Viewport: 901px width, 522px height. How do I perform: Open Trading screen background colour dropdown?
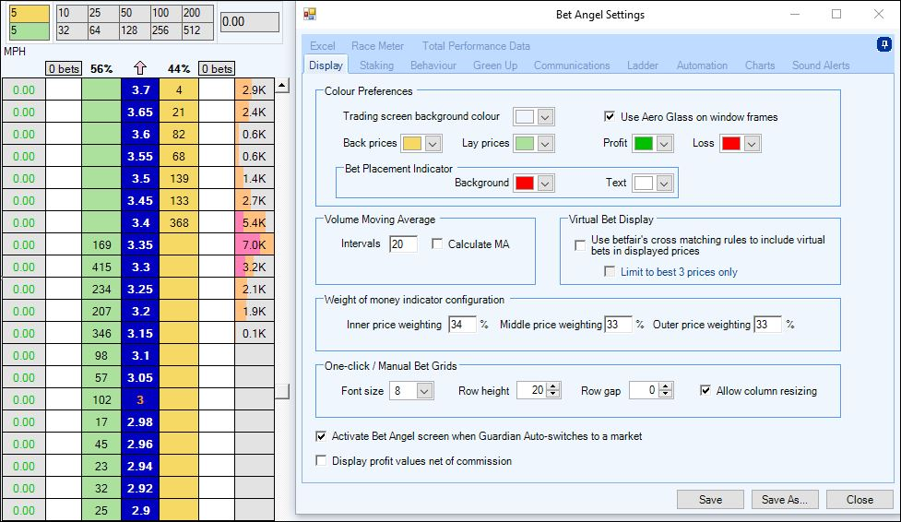click(545, 117)
